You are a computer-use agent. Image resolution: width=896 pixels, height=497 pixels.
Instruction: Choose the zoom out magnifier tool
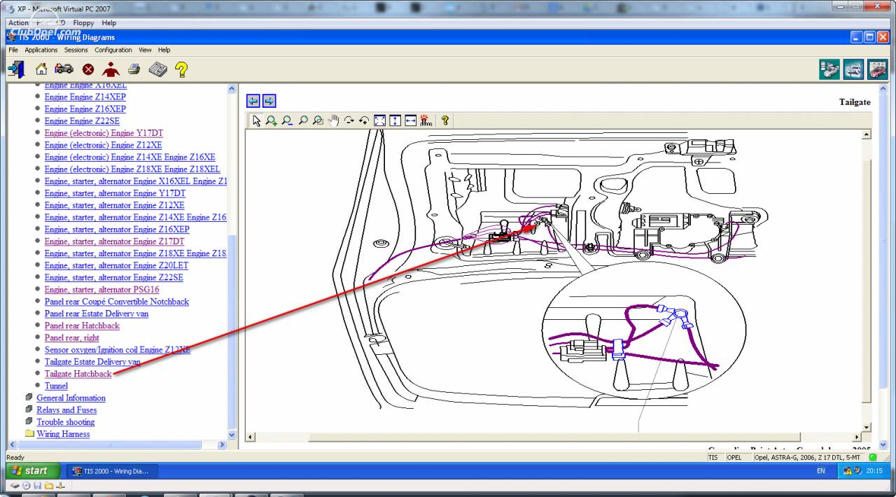point(287,120)
